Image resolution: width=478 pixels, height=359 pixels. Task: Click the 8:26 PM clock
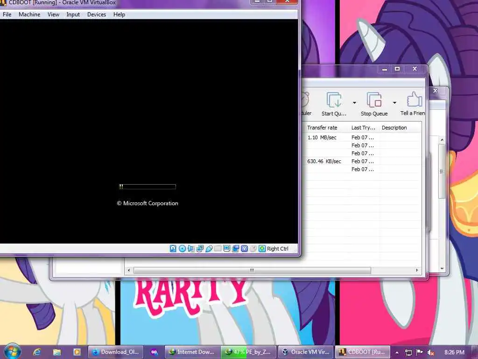(x=454, y=352)
